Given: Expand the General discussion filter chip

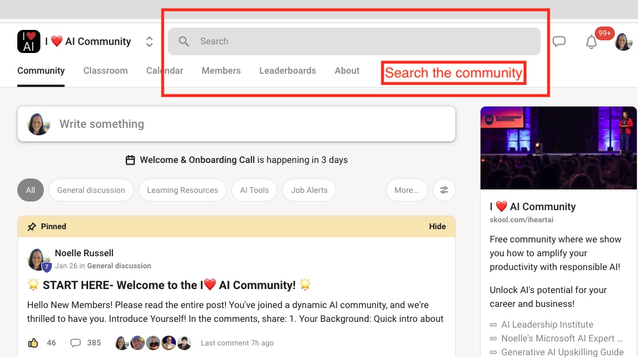Looking at the screenshot, I should [91, 190].
